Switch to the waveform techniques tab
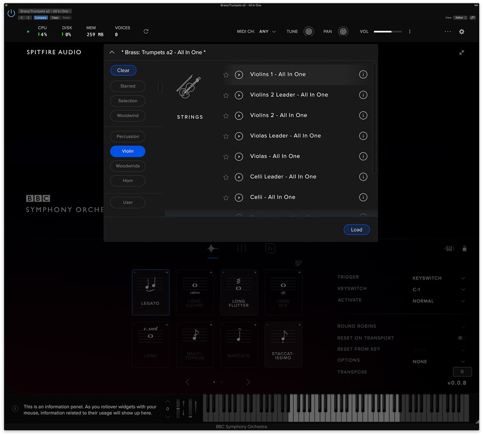Image resolution: width=483 pixels, height=435 pixels. coord(212,248)
